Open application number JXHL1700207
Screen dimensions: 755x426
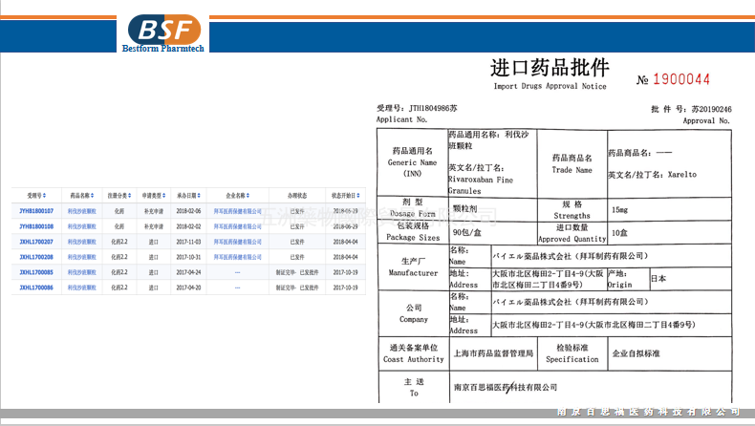point(36,242)
